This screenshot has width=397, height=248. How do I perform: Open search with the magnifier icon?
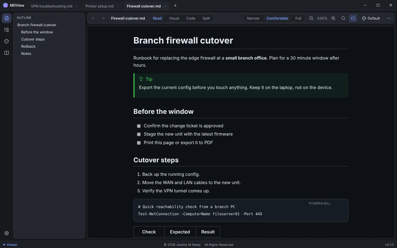[343, 18]
